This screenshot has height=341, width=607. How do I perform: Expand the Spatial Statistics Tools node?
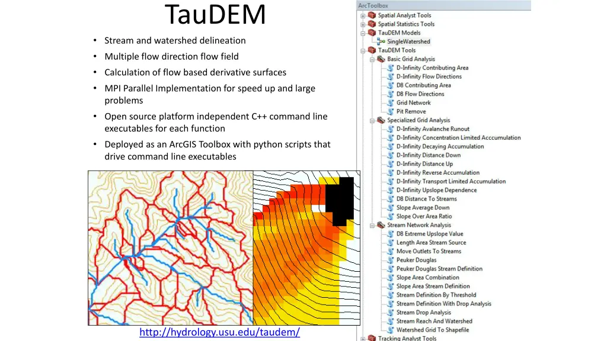(363, 24)
